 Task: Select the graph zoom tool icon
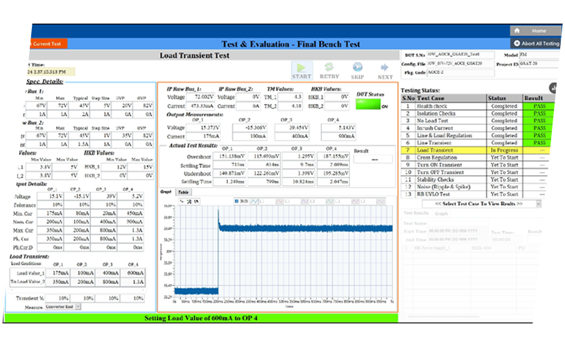[x=189, y=201]
